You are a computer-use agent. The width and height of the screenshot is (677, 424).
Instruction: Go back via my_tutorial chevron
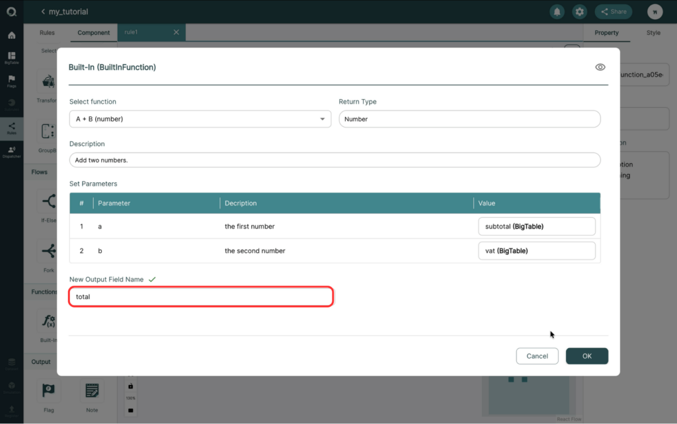(x=43, y=12)
